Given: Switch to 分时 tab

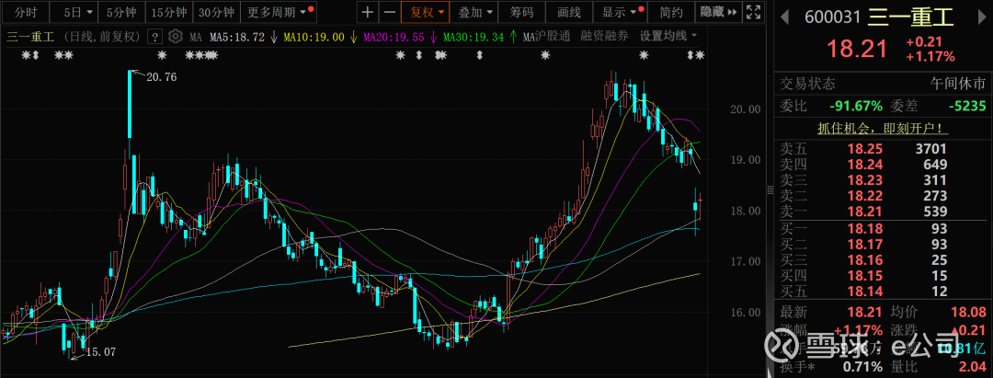Looking at the screenshot, I should pyautogui.click(x=26, y=12).
